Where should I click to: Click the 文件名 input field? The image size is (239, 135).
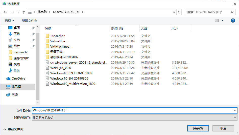pos(133,110)
